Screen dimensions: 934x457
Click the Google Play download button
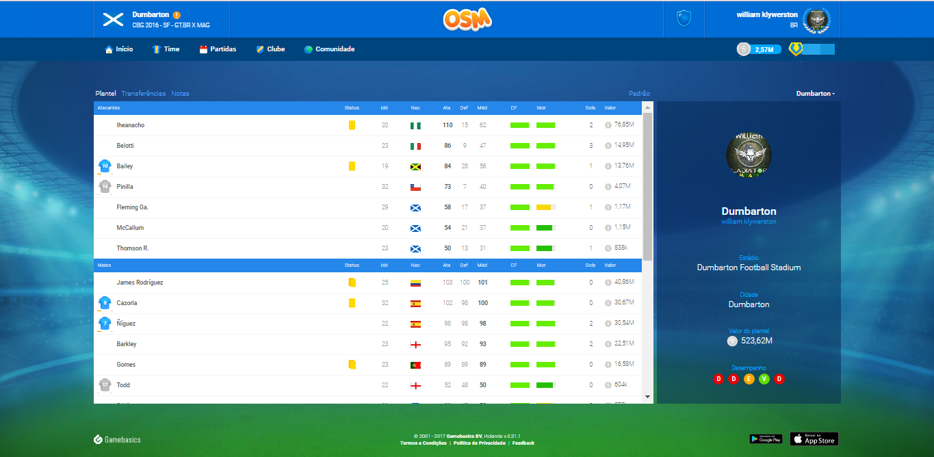766,439
